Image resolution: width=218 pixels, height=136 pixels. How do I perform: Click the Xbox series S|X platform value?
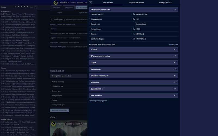(142, 14)
